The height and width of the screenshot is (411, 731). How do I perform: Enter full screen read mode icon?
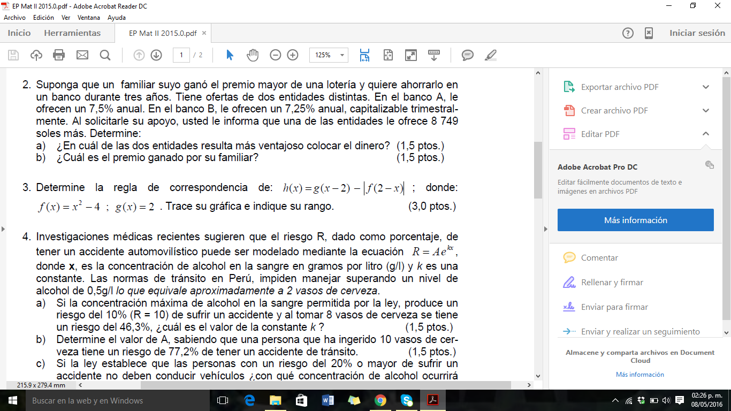click(411, 55)
